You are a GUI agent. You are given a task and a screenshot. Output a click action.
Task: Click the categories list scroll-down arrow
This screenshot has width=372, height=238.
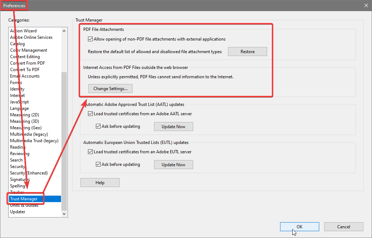[64, 214]
